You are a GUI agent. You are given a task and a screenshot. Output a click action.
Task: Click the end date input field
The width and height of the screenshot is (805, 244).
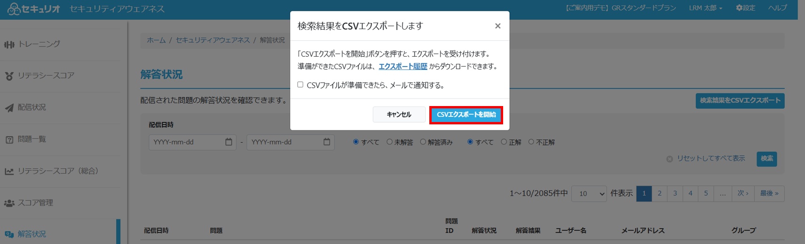[290, 142]
